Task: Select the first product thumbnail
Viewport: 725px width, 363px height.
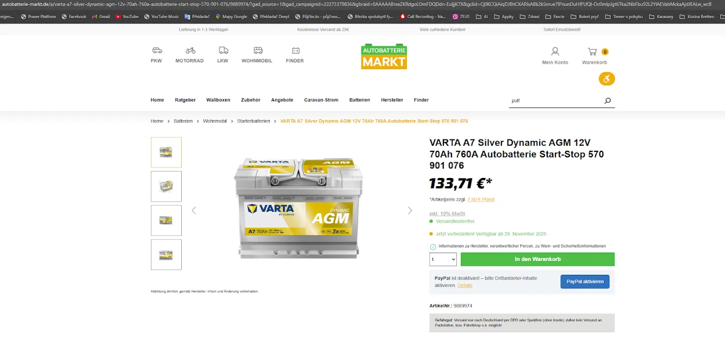Action: 166,152
